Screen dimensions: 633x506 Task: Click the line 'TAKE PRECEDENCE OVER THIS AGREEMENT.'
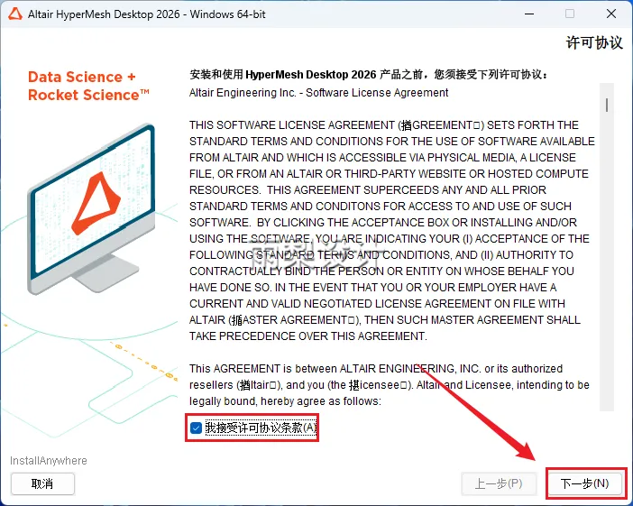click(308, 336)
